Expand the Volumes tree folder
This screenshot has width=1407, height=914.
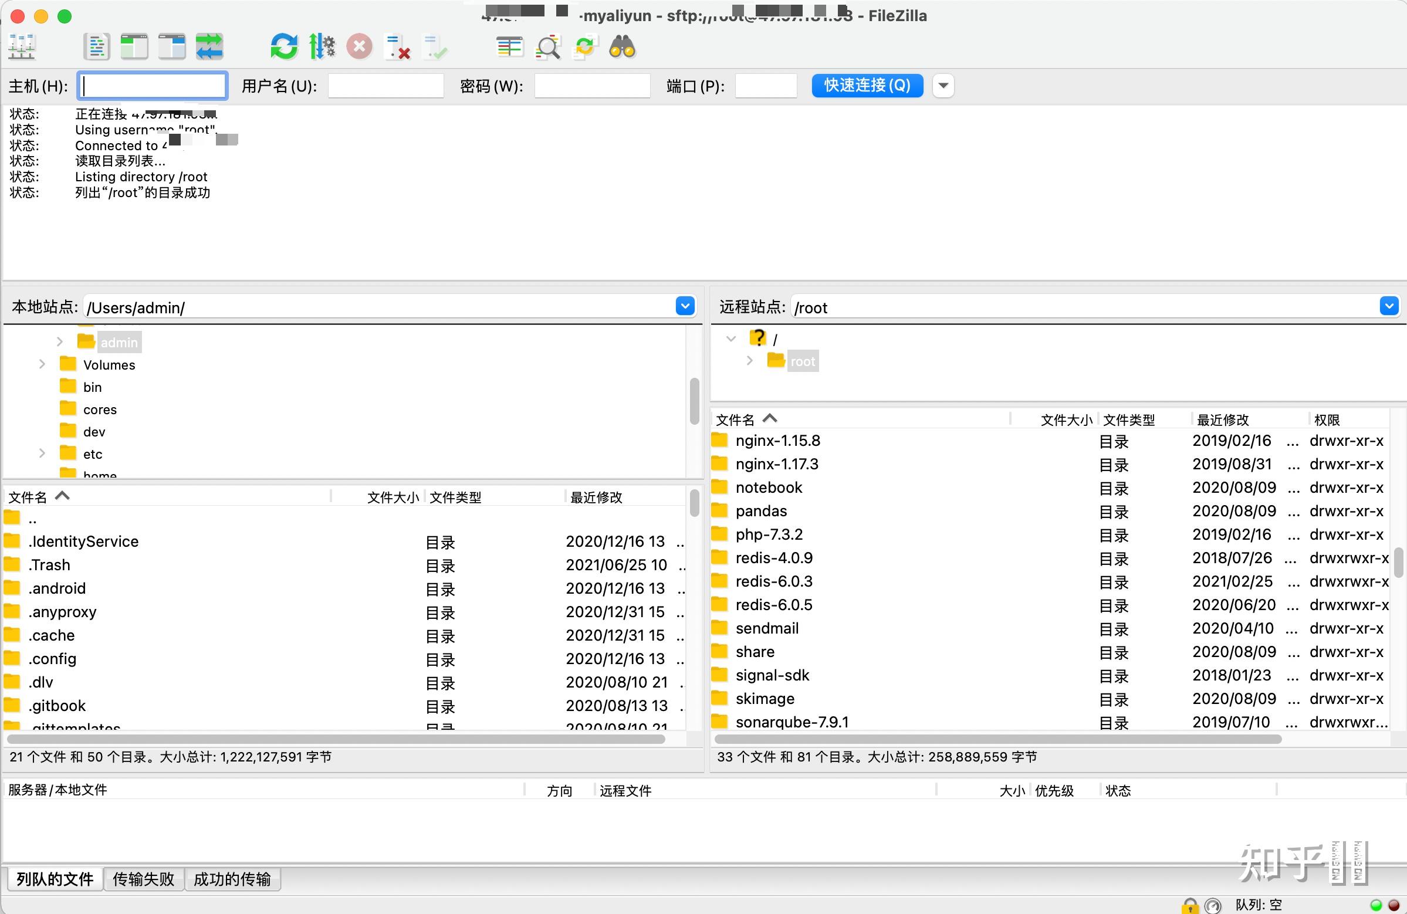42,364
